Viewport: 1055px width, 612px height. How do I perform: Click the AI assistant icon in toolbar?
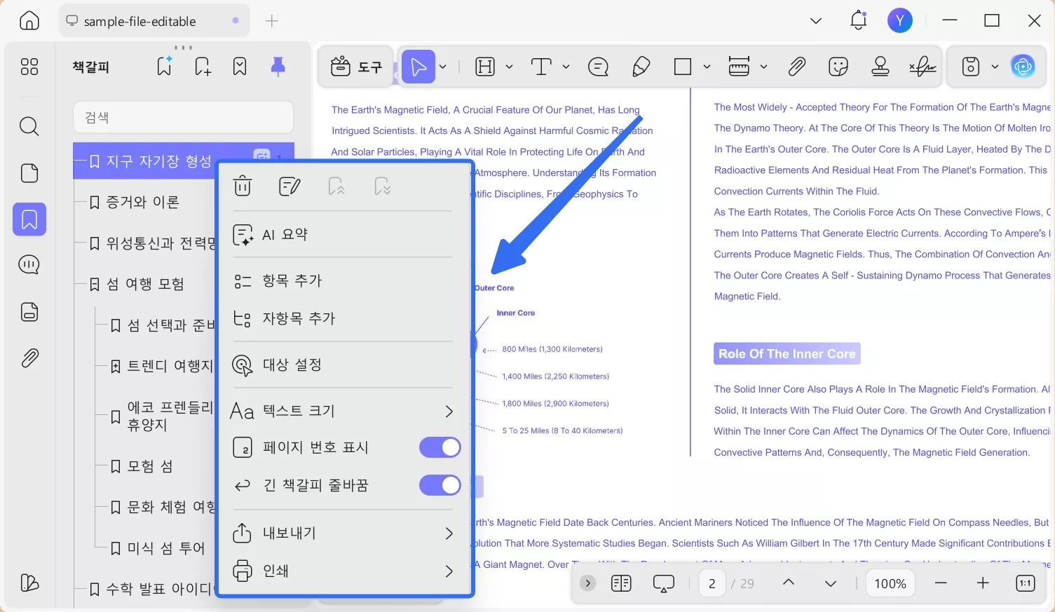click(1023, 66)
